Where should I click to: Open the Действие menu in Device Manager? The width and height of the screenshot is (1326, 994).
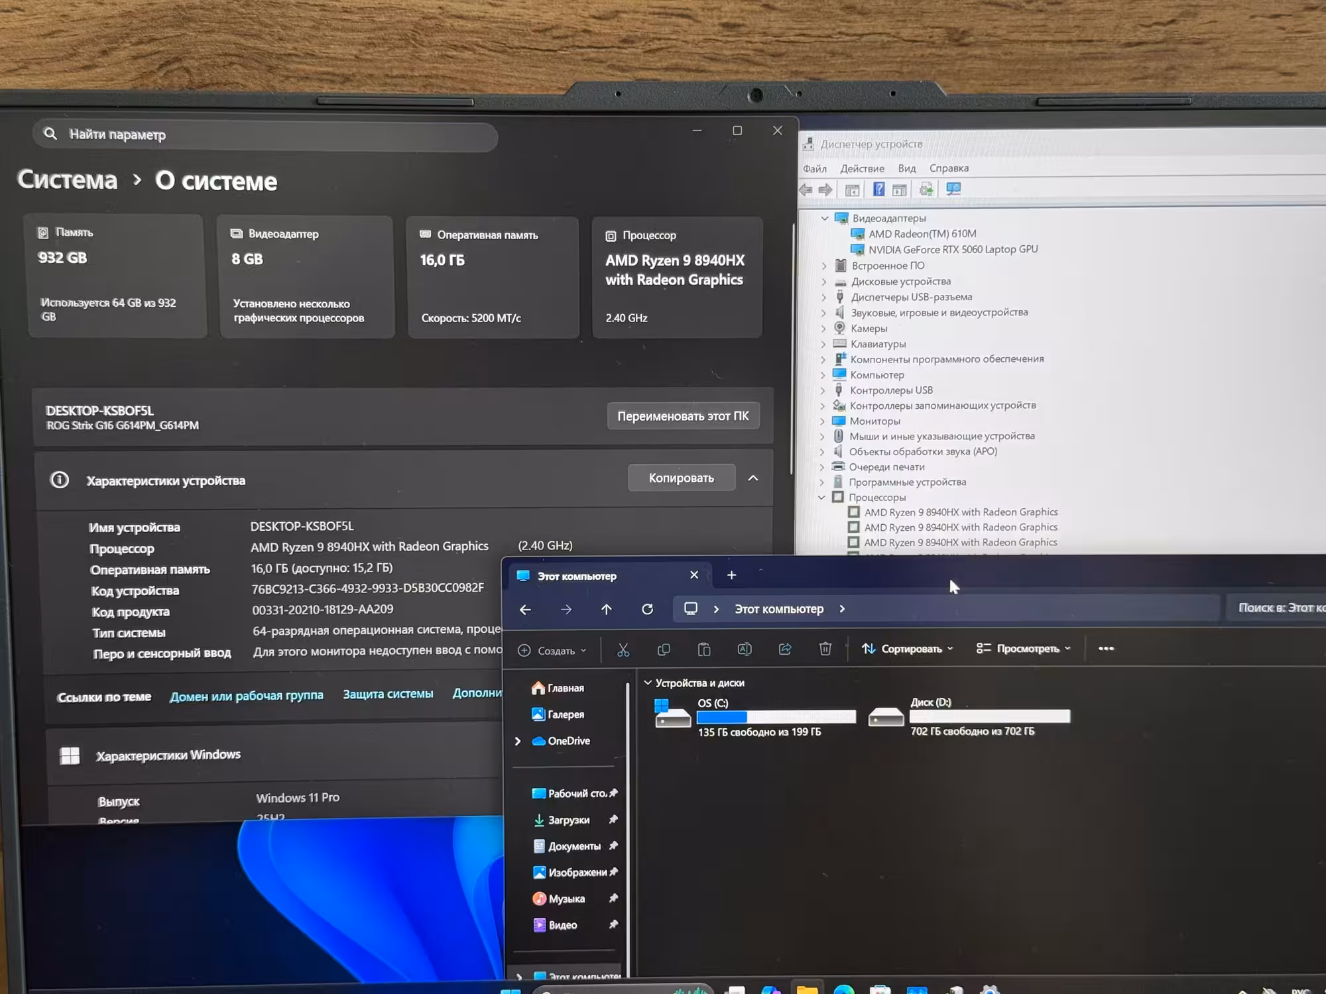(x=862, y=169)
